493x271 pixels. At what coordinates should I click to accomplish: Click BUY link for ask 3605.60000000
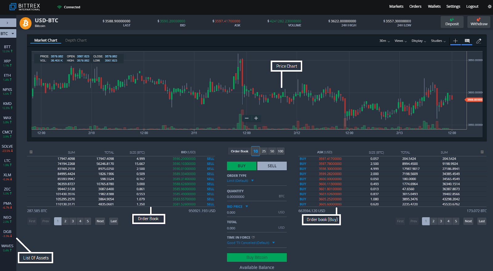[303, 204]
